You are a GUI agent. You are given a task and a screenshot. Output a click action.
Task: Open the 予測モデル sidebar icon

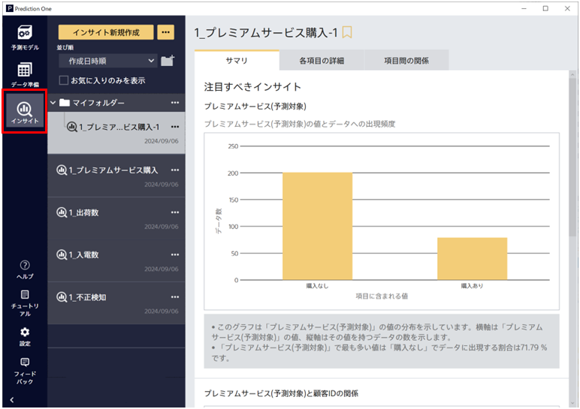(25, 37)
